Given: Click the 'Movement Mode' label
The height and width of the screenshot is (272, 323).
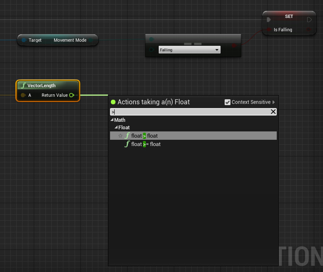Looking at the screenshot, I should pos(70,40).
